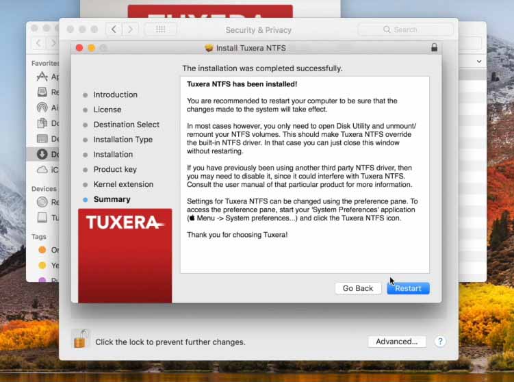Image resolution: width=514 pixels, height=382 pixels.
Task: Minimize the Install Tuxera NTFS window
Action: tap(92, 48)
